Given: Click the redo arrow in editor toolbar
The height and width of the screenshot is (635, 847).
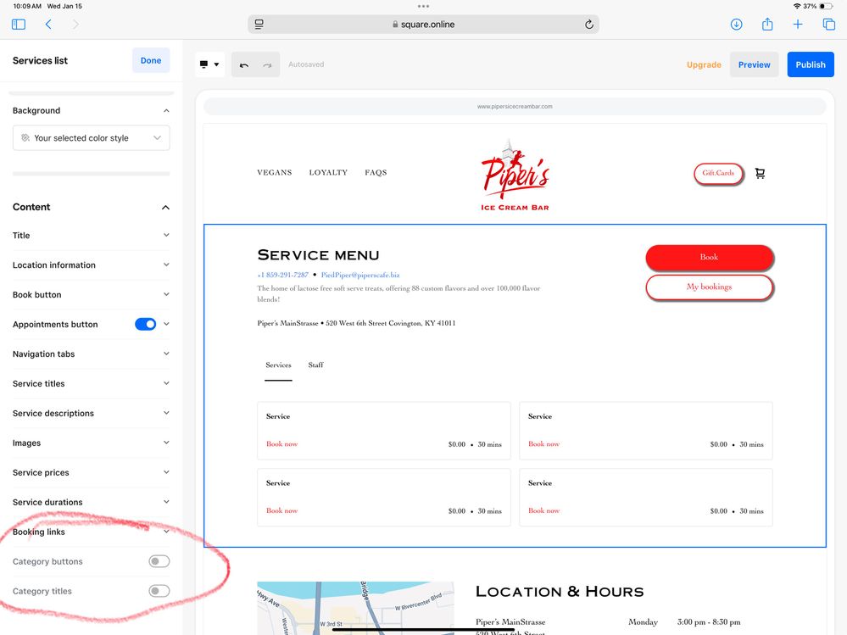Looking at the screenshot, I should click(268, 64).
